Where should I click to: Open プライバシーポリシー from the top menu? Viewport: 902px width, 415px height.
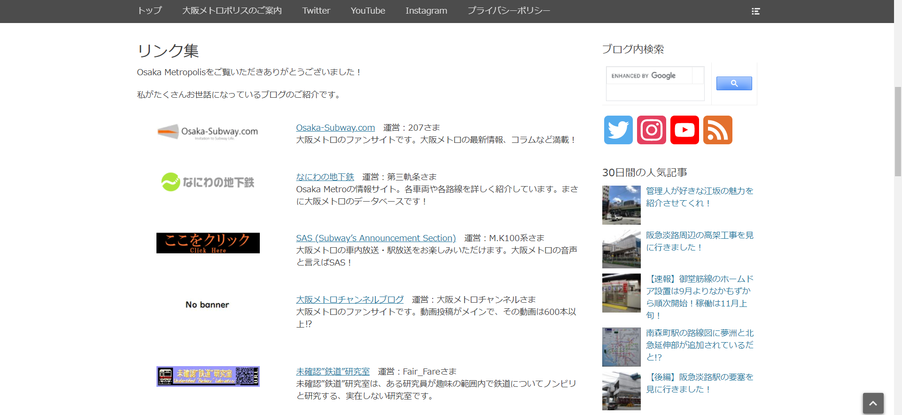(509, 11)
